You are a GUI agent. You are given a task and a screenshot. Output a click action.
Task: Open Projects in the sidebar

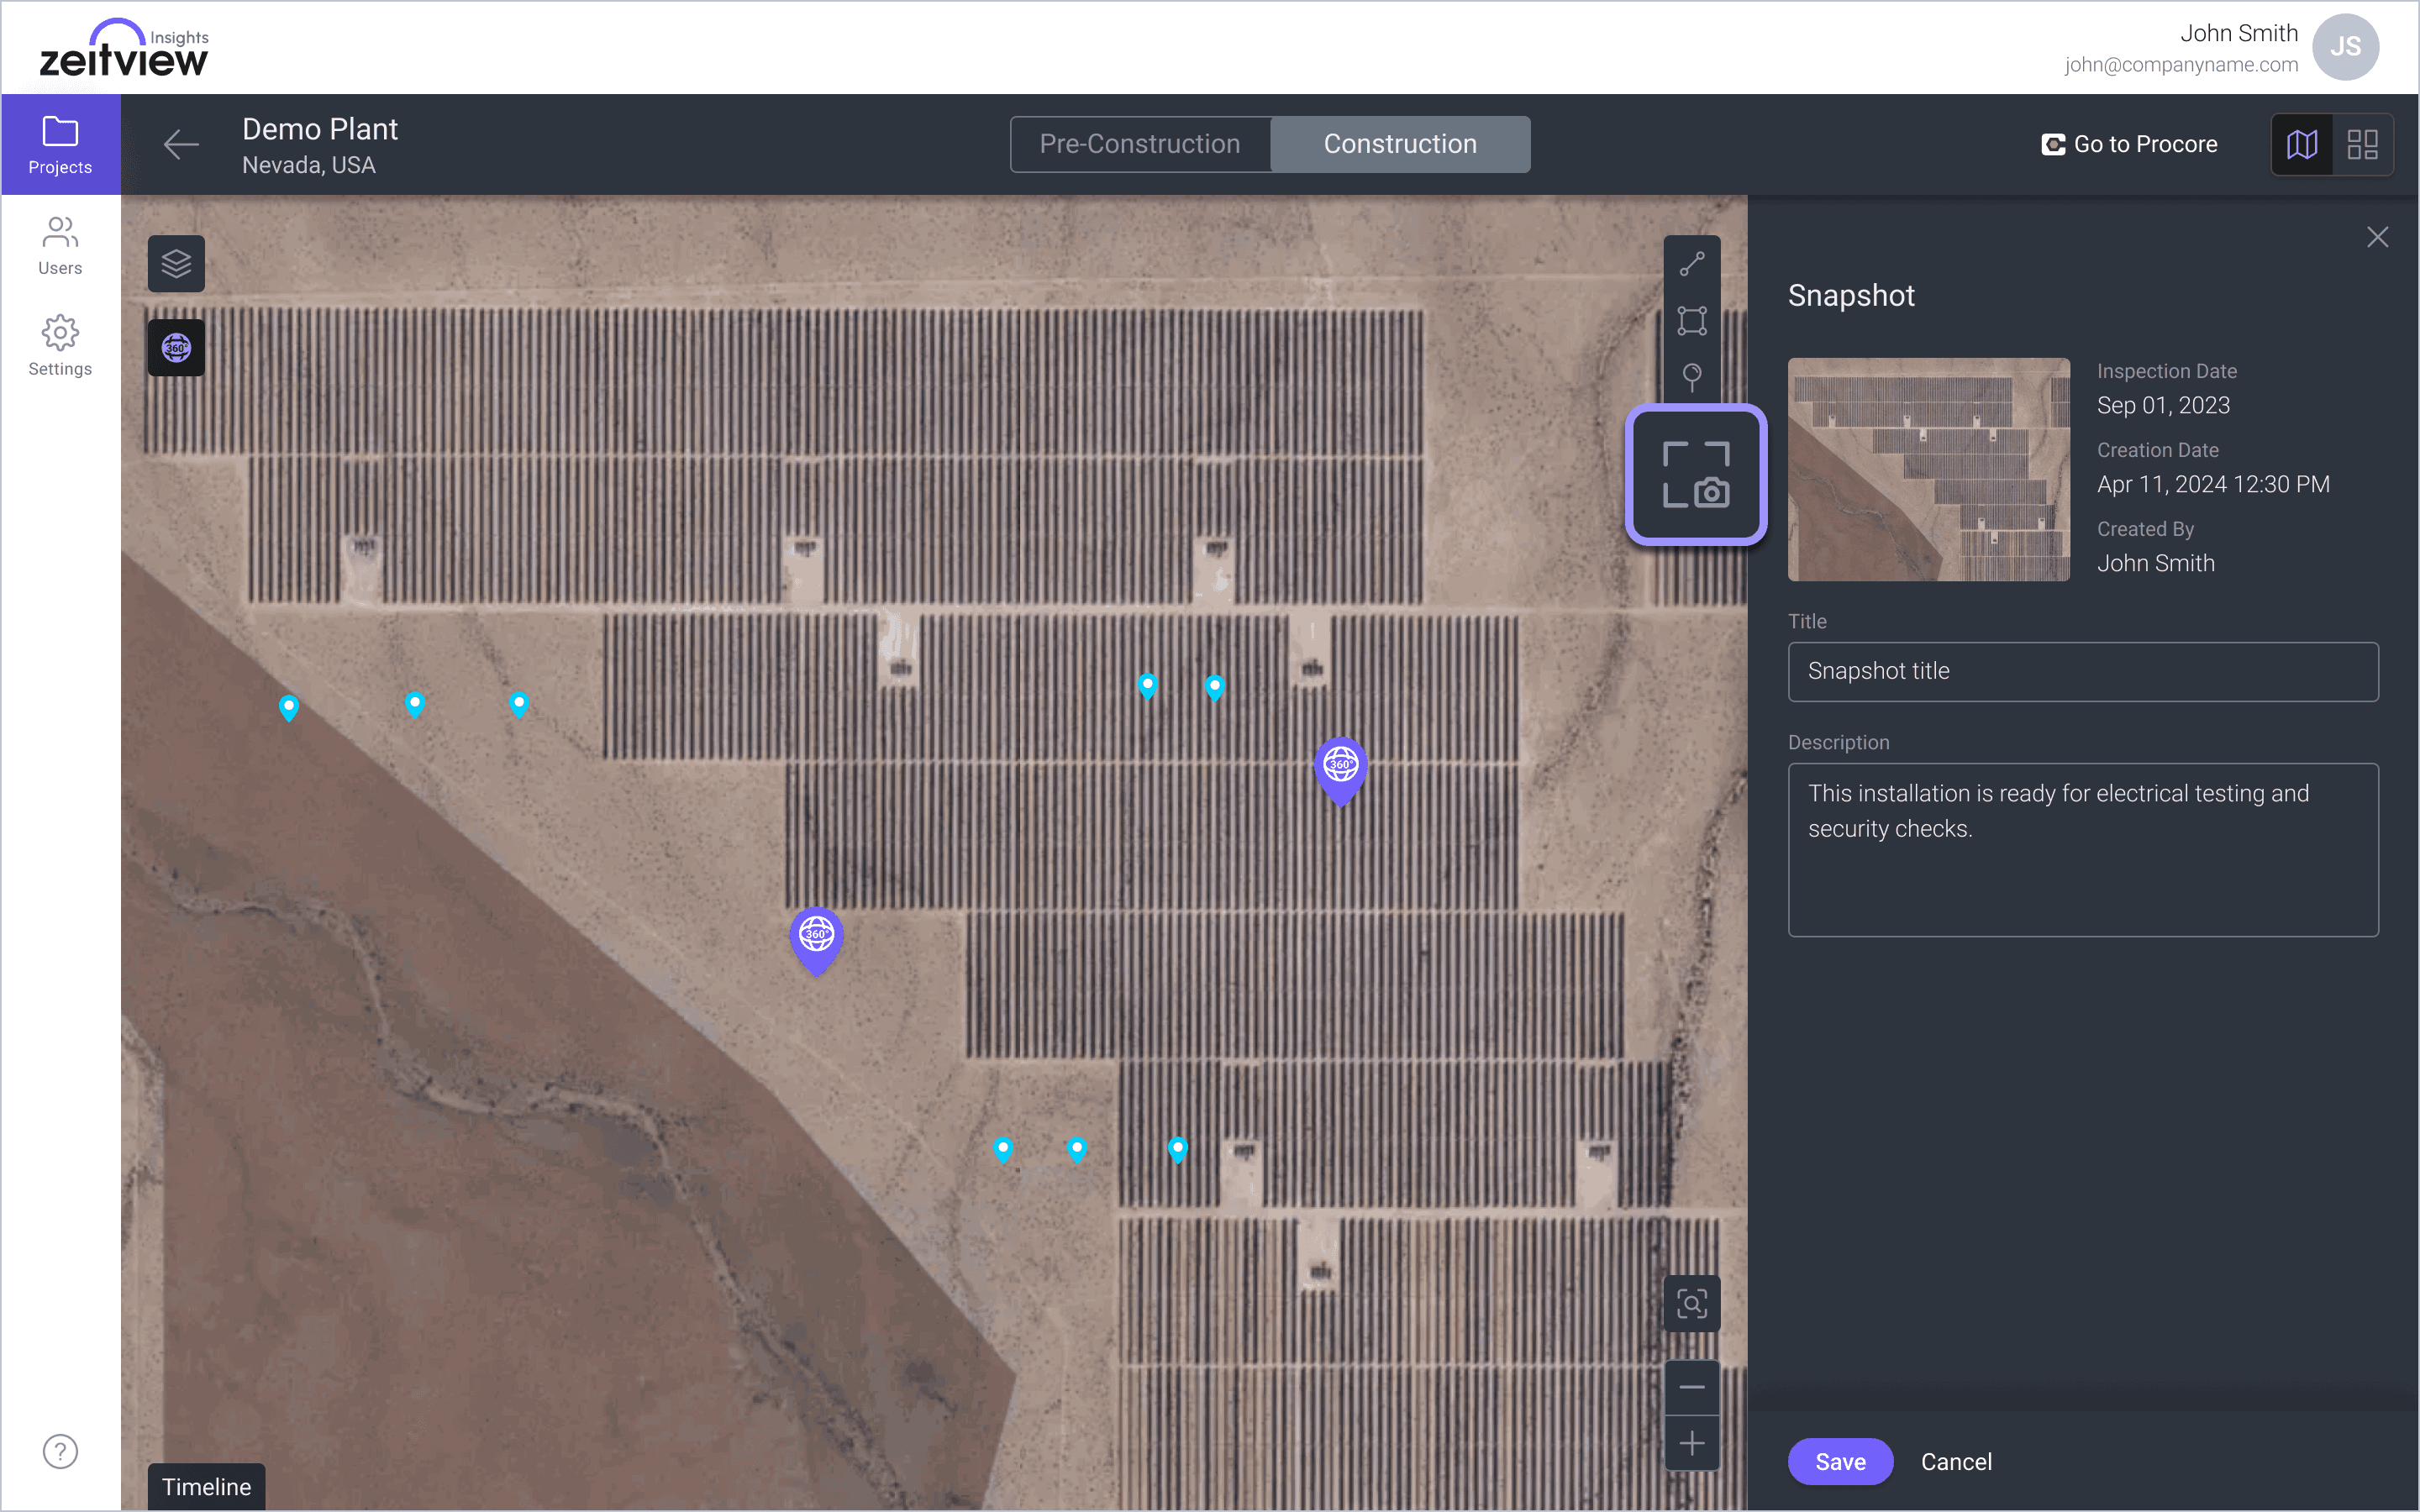click(60, 145)
